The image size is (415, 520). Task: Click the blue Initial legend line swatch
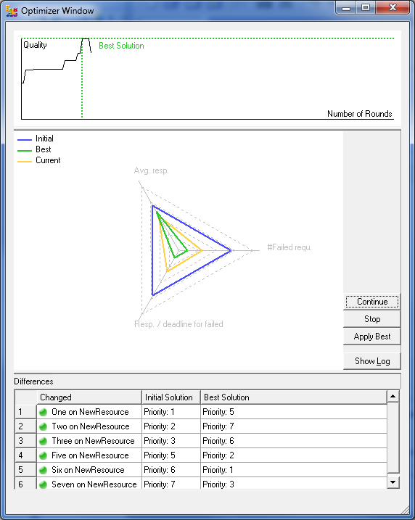[x=25, y=140]
